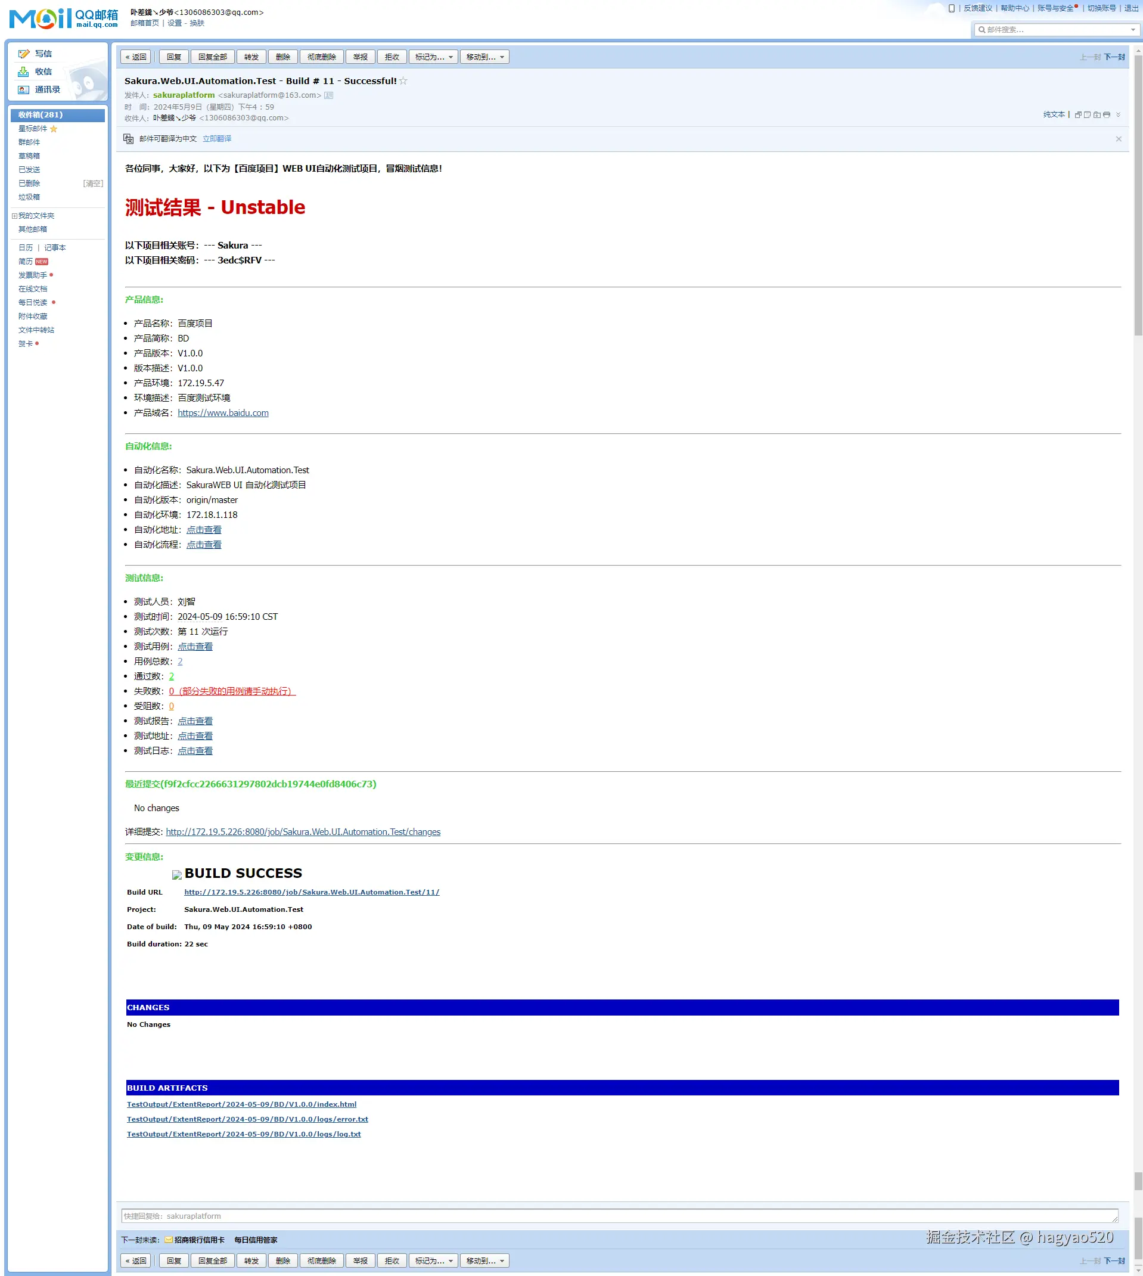Open 其他邮箱 in sidebar
Screen dimensions: 1143x1276
click(x=33, y=230)
